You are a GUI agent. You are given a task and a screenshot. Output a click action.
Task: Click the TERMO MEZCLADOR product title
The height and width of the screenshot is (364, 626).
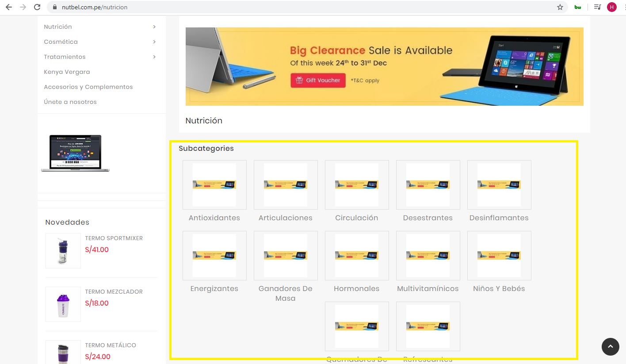114,291
